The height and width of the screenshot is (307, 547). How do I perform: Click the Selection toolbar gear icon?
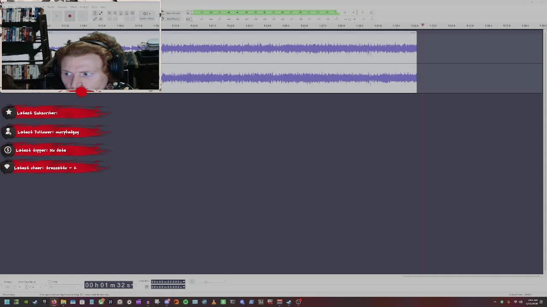point(147,287)
